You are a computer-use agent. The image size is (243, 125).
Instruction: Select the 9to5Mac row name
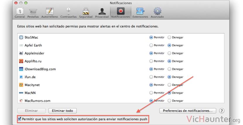tap(31, 37)
